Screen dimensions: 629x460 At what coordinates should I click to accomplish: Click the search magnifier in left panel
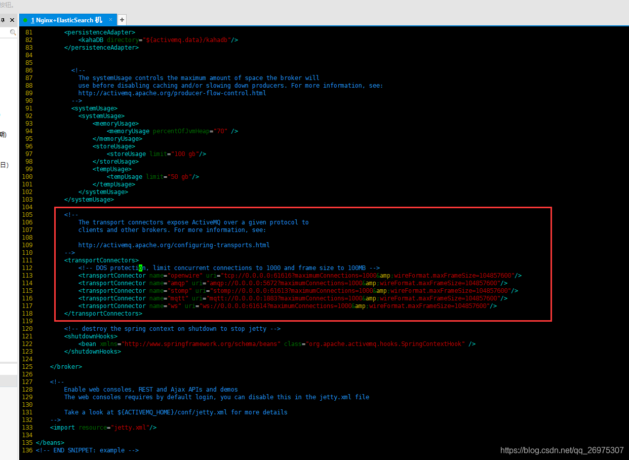(13, 32)
